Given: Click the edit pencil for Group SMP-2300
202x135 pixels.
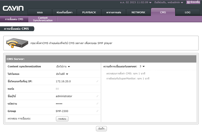Looking at the screenshot, I should click(97, 111).
